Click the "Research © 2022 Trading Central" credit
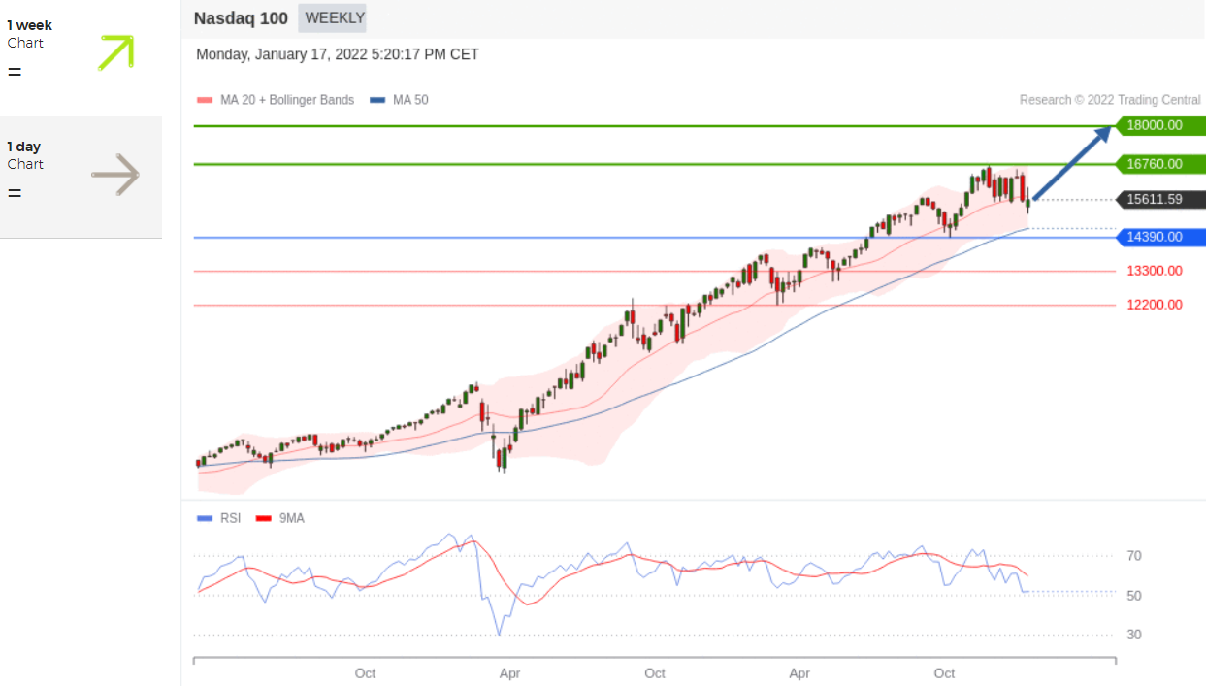1206x686 pixels. coord(1110,100)
